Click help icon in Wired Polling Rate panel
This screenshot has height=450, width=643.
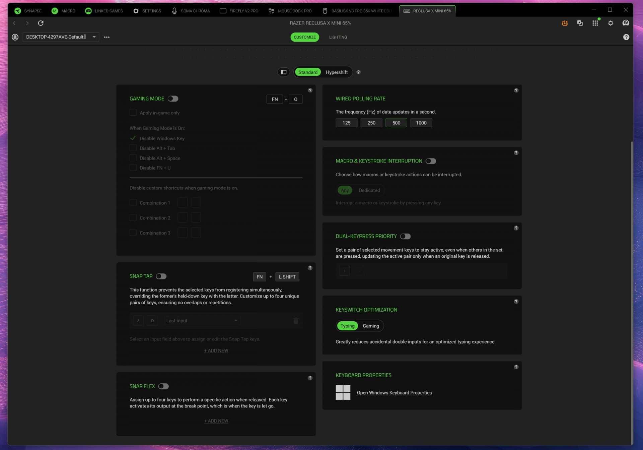click(x=516, y=90)
